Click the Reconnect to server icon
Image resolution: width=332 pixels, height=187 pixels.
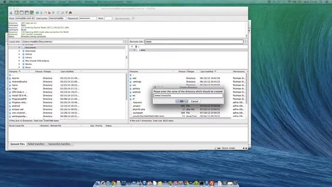pos(53,12)
